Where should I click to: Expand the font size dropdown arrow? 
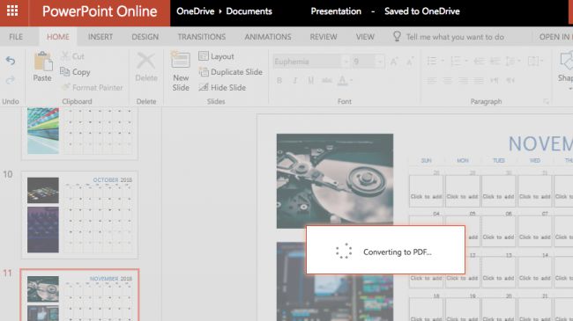click(380, 62)
